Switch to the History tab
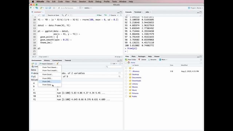 47,60
